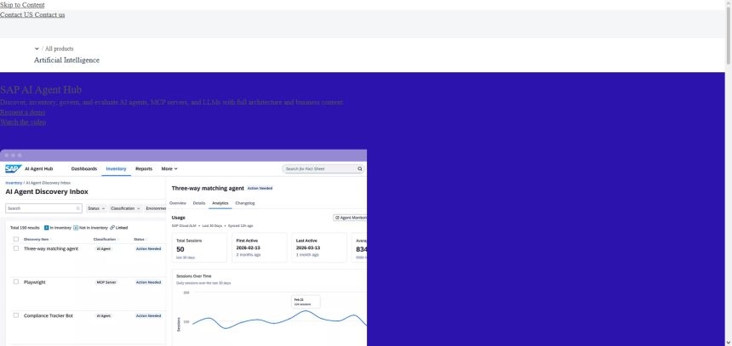Click the MCP Server classification badge

(x=106, y=282)
